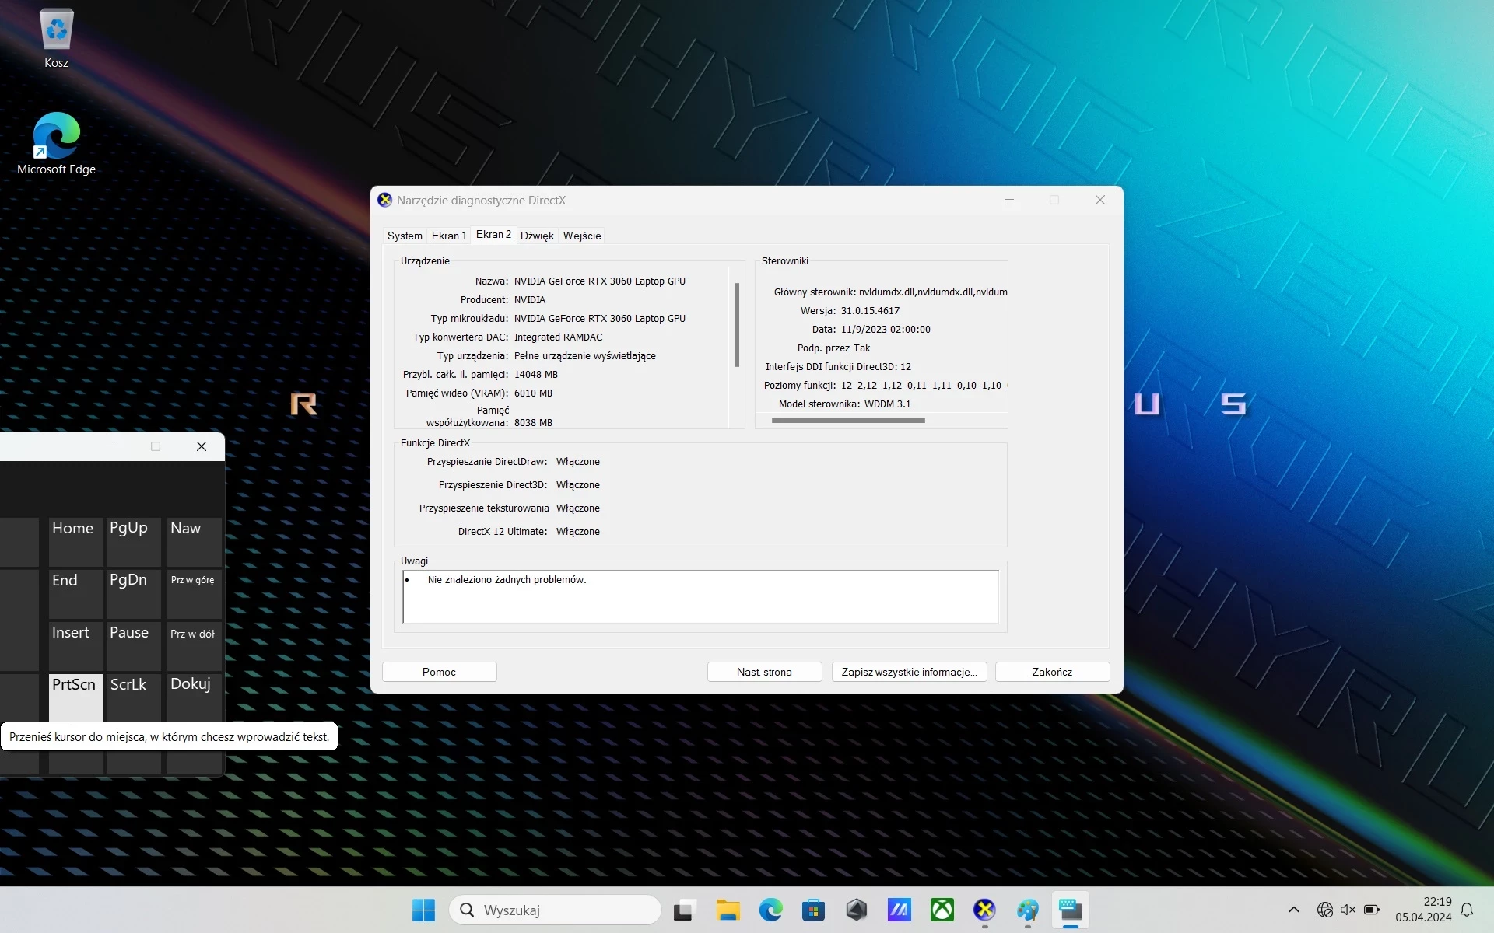Click the Nast. strona button
Image resolution: width=1494 pixels, height=933 pixels.
[764, 672]
